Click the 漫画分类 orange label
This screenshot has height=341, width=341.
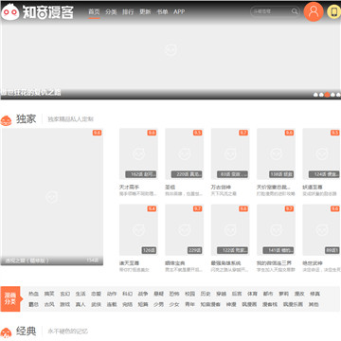10,298
